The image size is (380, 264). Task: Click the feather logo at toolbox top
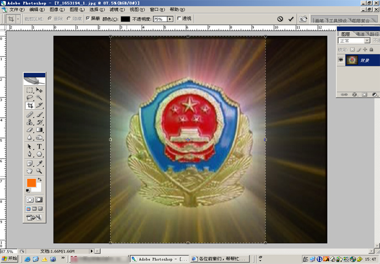[34, 81]
